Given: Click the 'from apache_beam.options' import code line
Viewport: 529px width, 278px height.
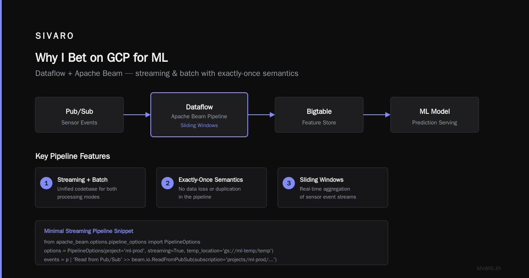Looking at the screenshot, I should 122,242.
